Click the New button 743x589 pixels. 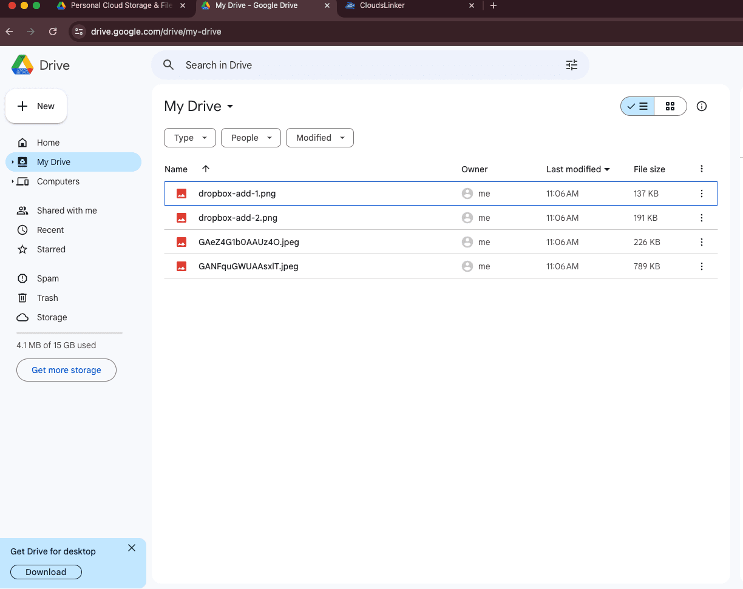(x=36, y=106)
